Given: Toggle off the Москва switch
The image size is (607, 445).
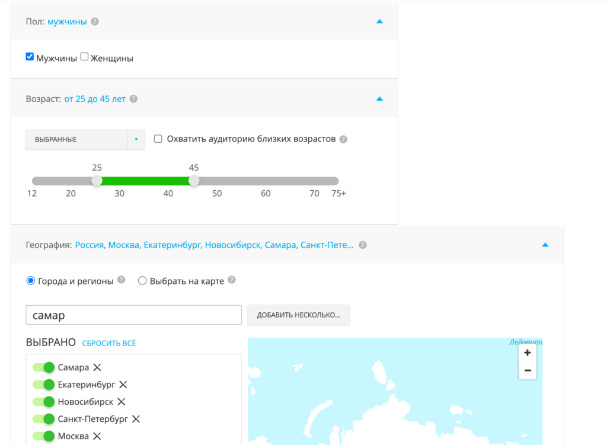Looking at the screenshot, I should click(43, 436).
